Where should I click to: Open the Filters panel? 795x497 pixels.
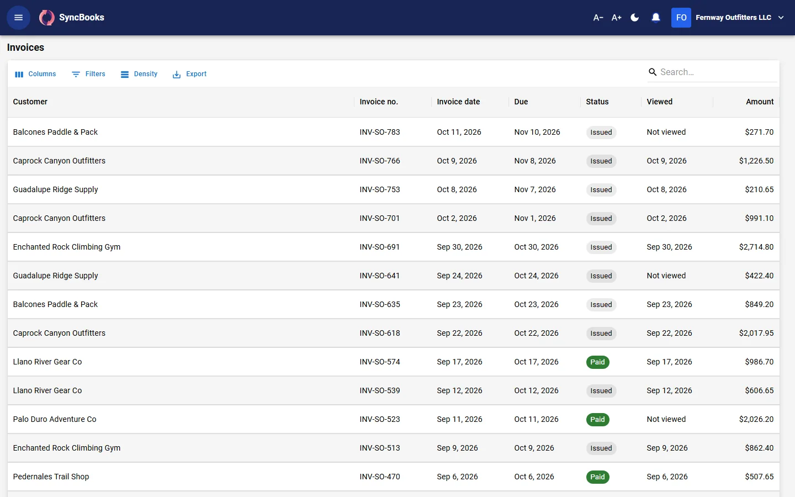88,74
